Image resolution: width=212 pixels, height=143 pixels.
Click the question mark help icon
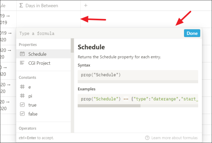147,138
